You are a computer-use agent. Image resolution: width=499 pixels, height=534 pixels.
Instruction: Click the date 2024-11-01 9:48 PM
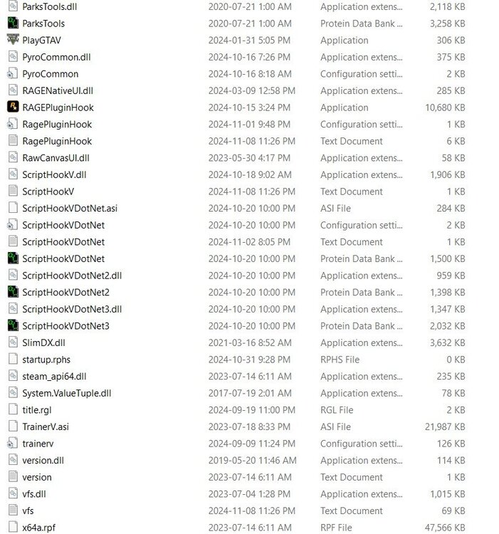tap(249, 125)
